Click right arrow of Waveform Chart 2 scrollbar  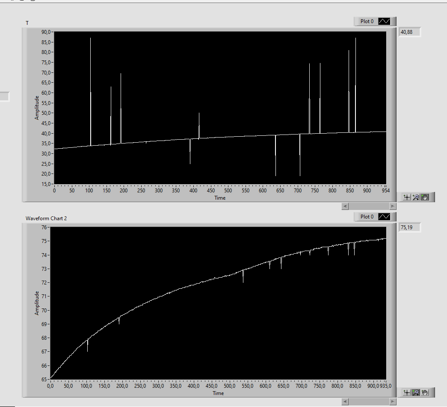pyautogui.click(x=393, y=401)
